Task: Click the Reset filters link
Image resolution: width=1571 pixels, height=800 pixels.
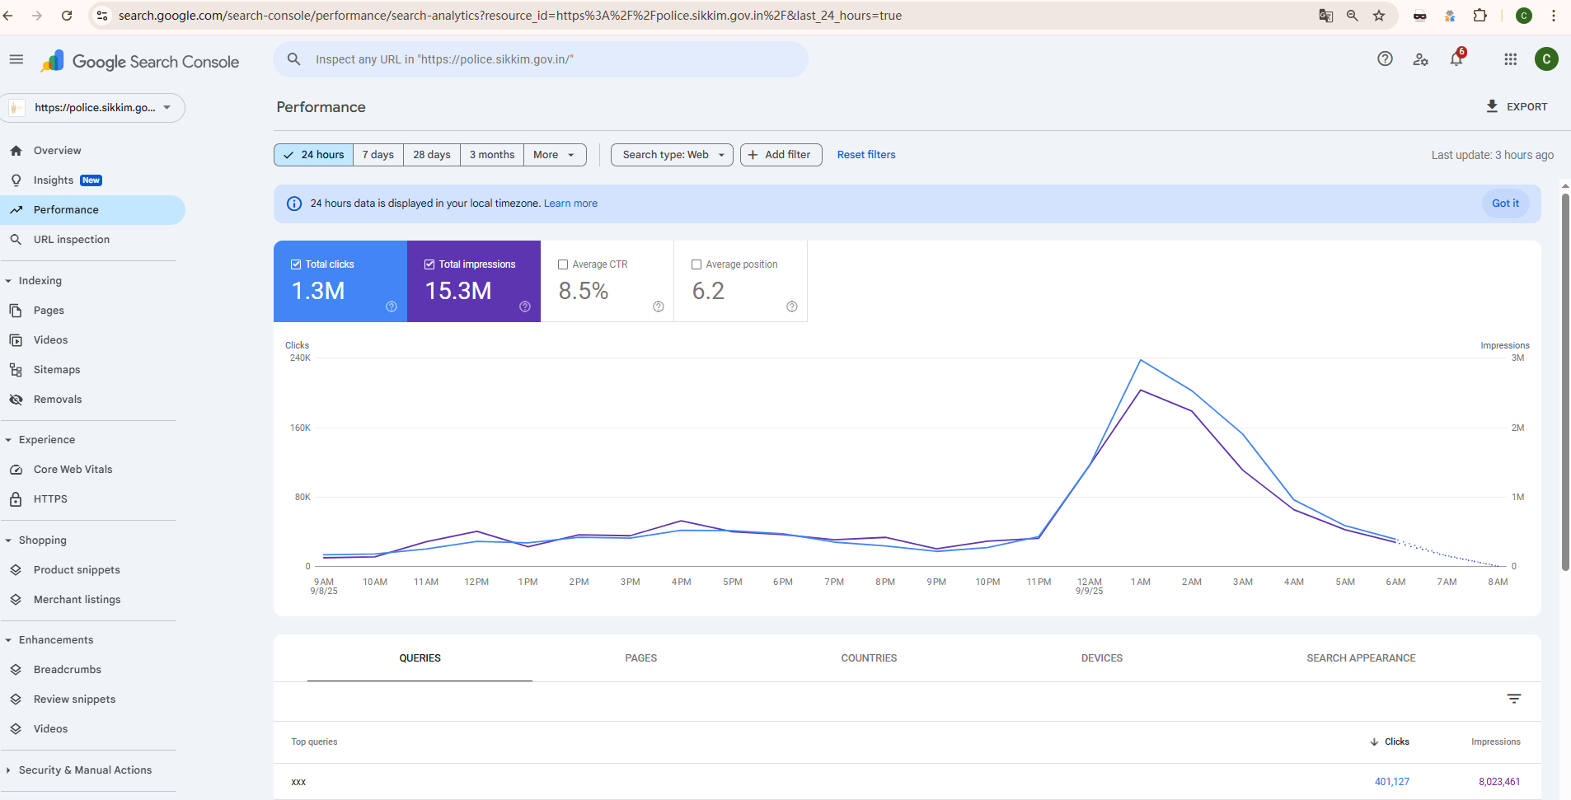Action: click(865, 155)
